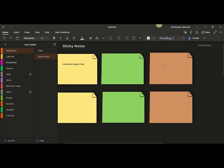Open the notifications bell
Image resolution: width=224 pixels, height=168 pixels.
click(197, 32)
